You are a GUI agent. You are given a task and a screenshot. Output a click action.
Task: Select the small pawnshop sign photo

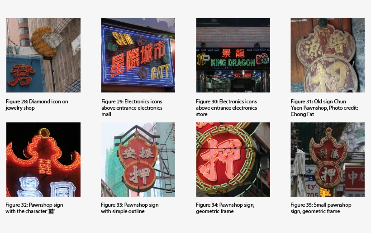[x=328, y=160]
